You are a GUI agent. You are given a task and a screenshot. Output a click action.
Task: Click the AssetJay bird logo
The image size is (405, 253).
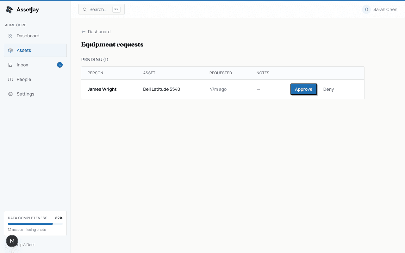[9, 9]
